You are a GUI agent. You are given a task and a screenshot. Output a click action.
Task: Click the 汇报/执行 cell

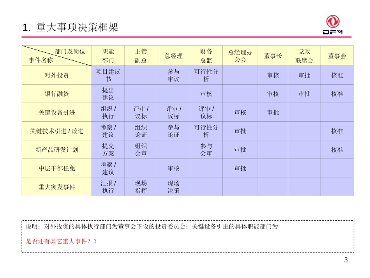[108, 187]
